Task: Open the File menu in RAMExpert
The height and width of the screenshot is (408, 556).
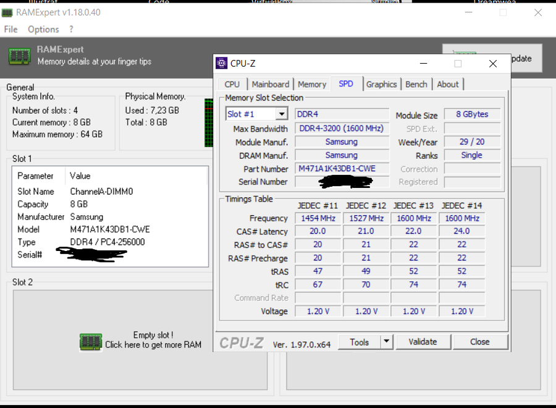Action: click(11, 30)
